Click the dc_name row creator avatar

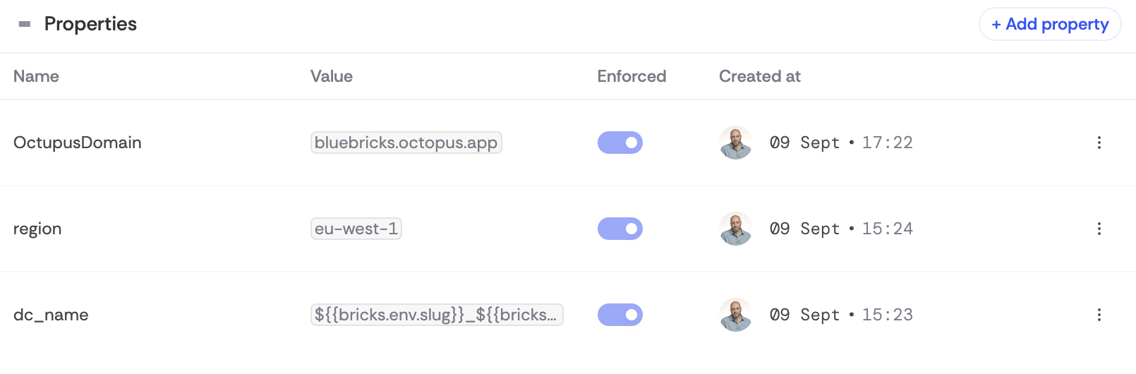pos(735,315)
